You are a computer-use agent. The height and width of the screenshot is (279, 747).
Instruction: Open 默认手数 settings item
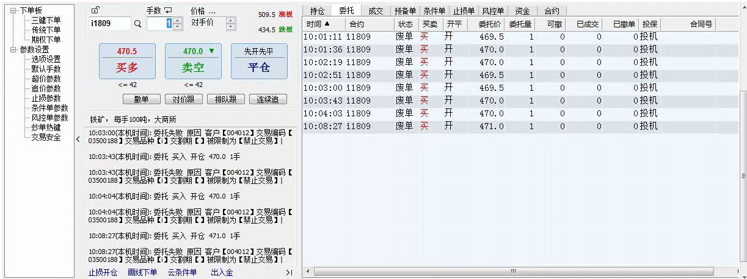tap(46, 69)
